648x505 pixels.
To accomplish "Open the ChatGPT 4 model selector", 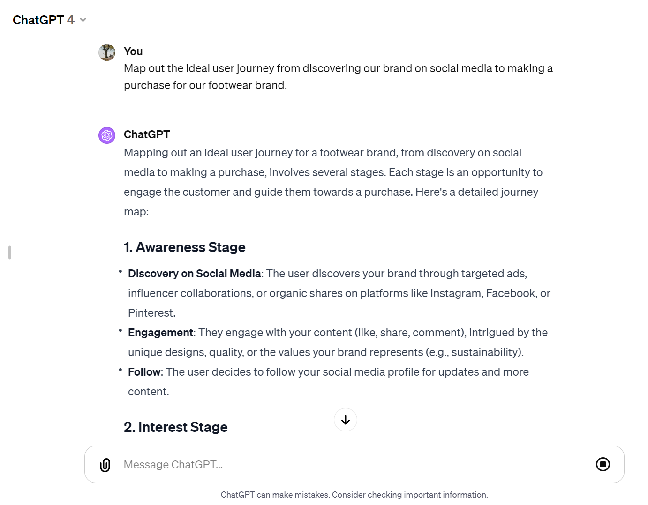I will click(44, 20).
